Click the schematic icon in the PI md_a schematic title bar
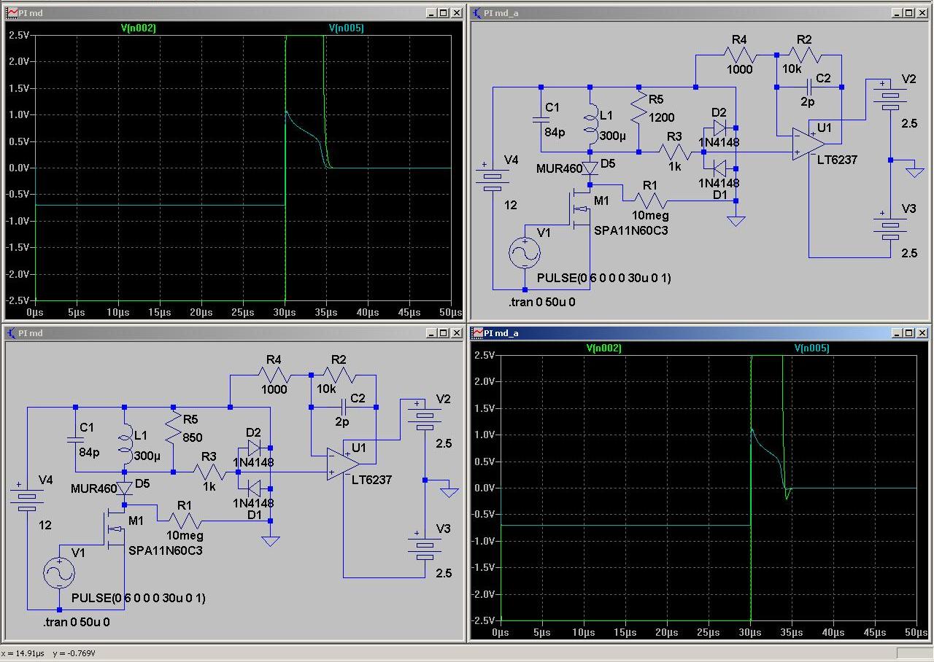The height and width of the screenshot is (662, 934). click(477, 12)
